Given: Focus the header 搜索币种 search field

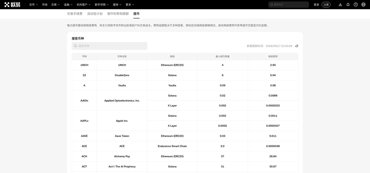Looking at the screenshot, I should coord(289,5).
